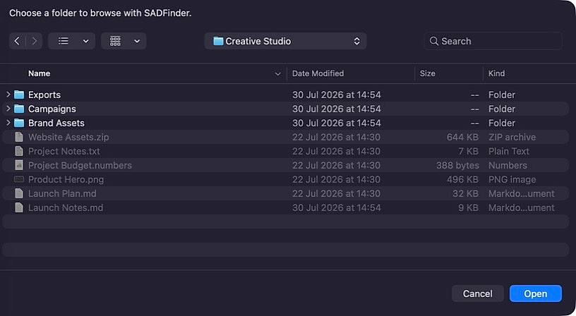The image size is (576, 316).
Task: Cancel the folder selection dialog
Action: click(x=478, y=293)
